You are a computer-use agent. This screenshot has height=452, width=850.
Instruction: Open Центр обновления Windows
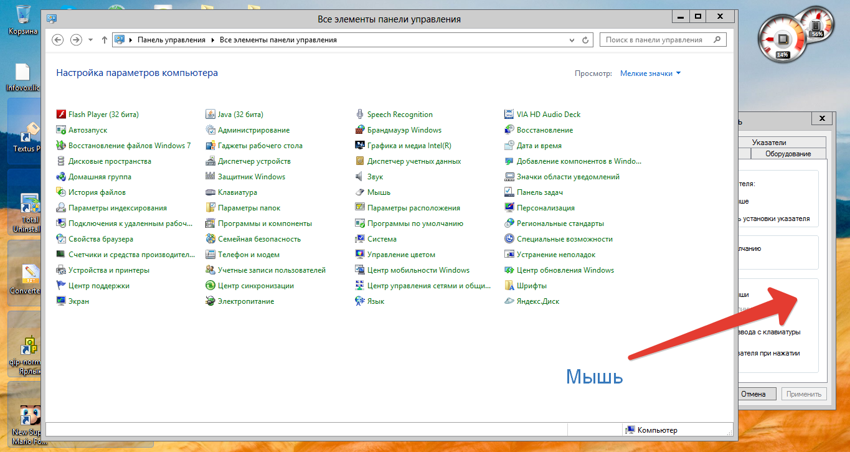[x=565, y=270]
